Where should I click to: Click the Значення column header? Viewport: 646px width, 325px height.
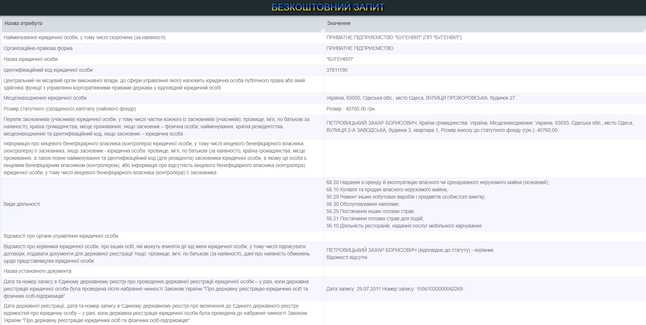338,23
